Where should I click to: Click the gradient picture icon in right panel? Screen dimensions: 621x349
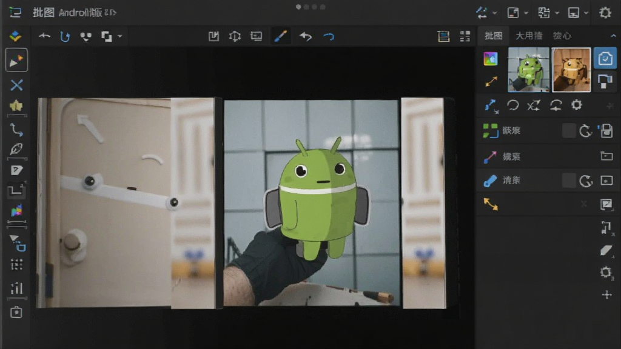[x=491, y=59]
